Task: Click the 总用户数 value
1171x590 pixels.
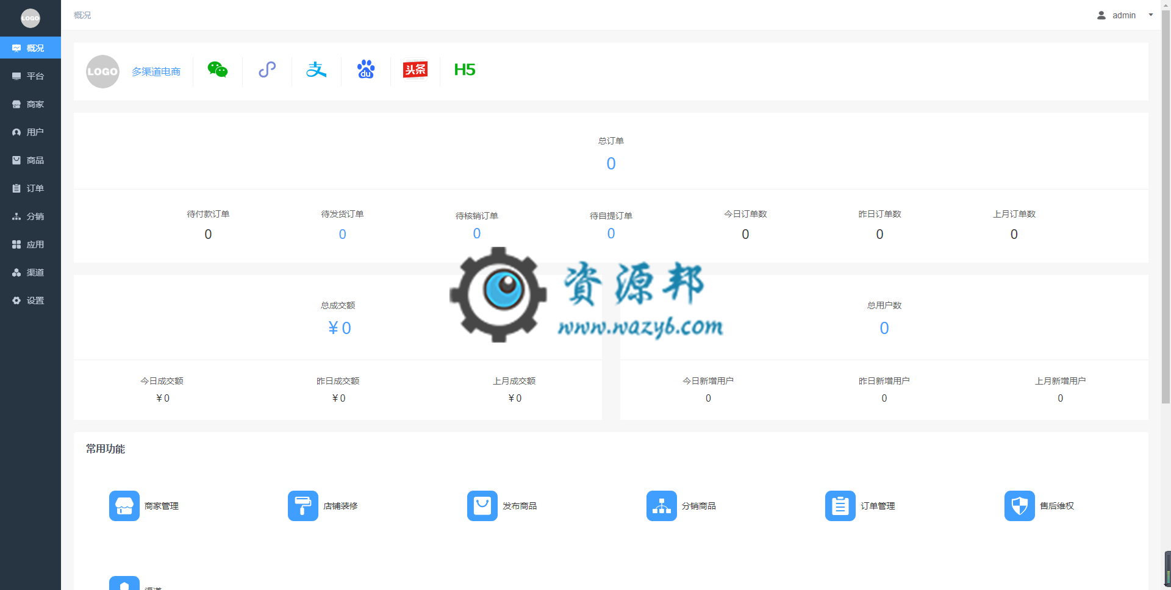Action: (x=884, y=328)
